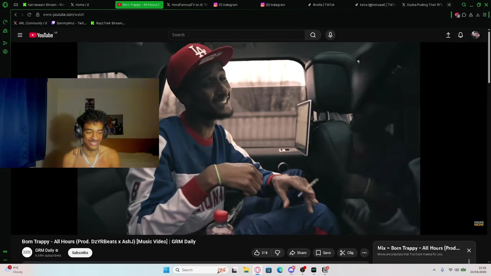The image size is (491, 276).
Task: Expand hidden system tray icons chevron
Action: 434,270
